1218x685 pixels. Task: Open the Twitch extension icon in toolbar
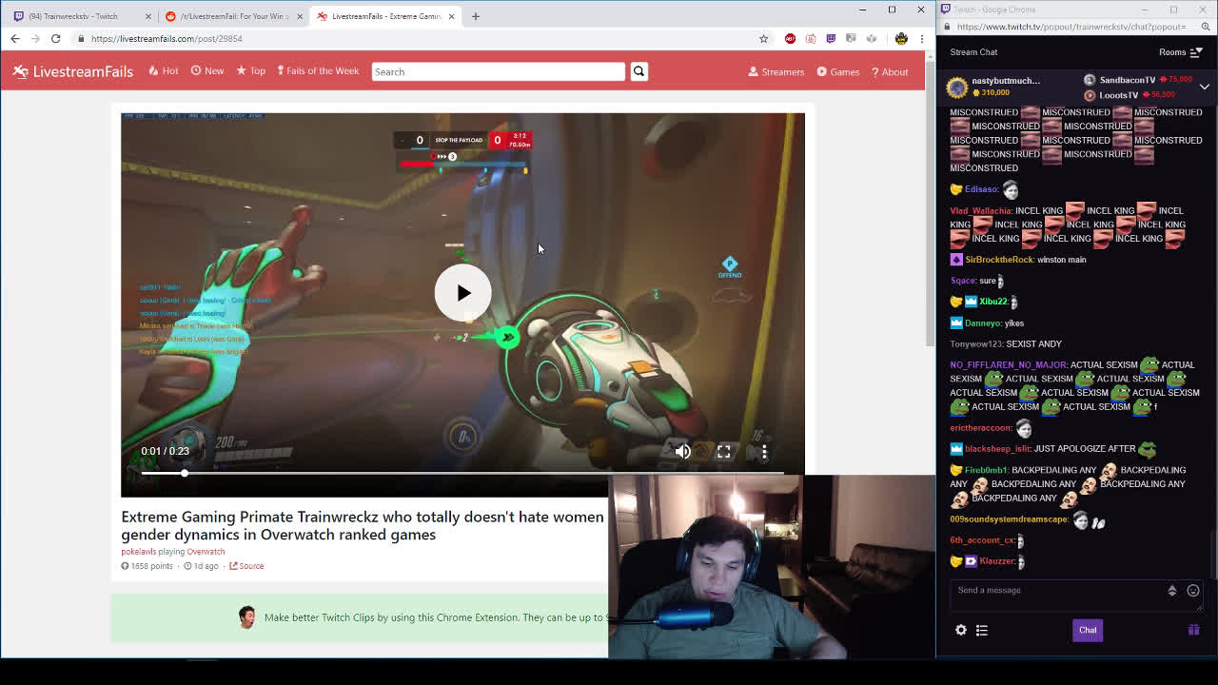831,39
